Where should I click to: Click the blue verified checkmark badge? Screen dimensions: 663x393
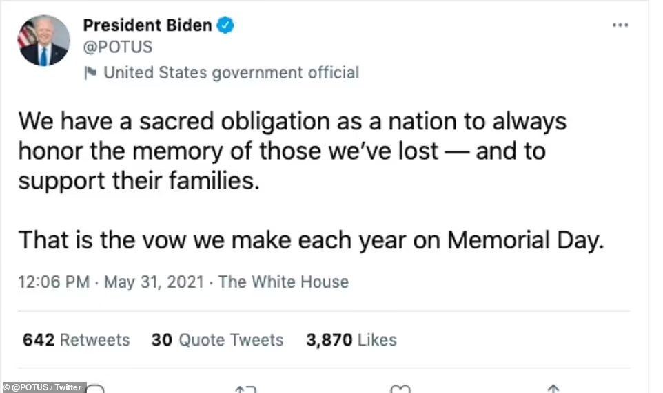tap(226, 26)
